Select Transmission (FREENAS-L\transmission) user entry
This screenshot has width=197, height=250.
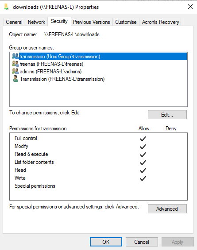(x=62, y=79)
